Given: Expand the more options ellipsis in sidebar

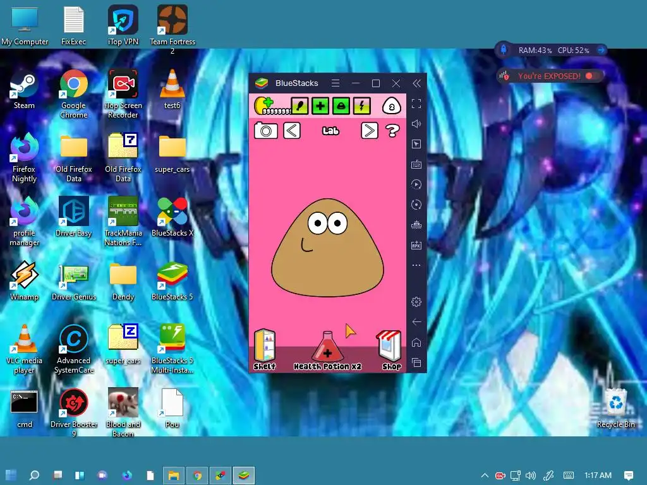Looking at the screenshot, I should click(416, 265).
